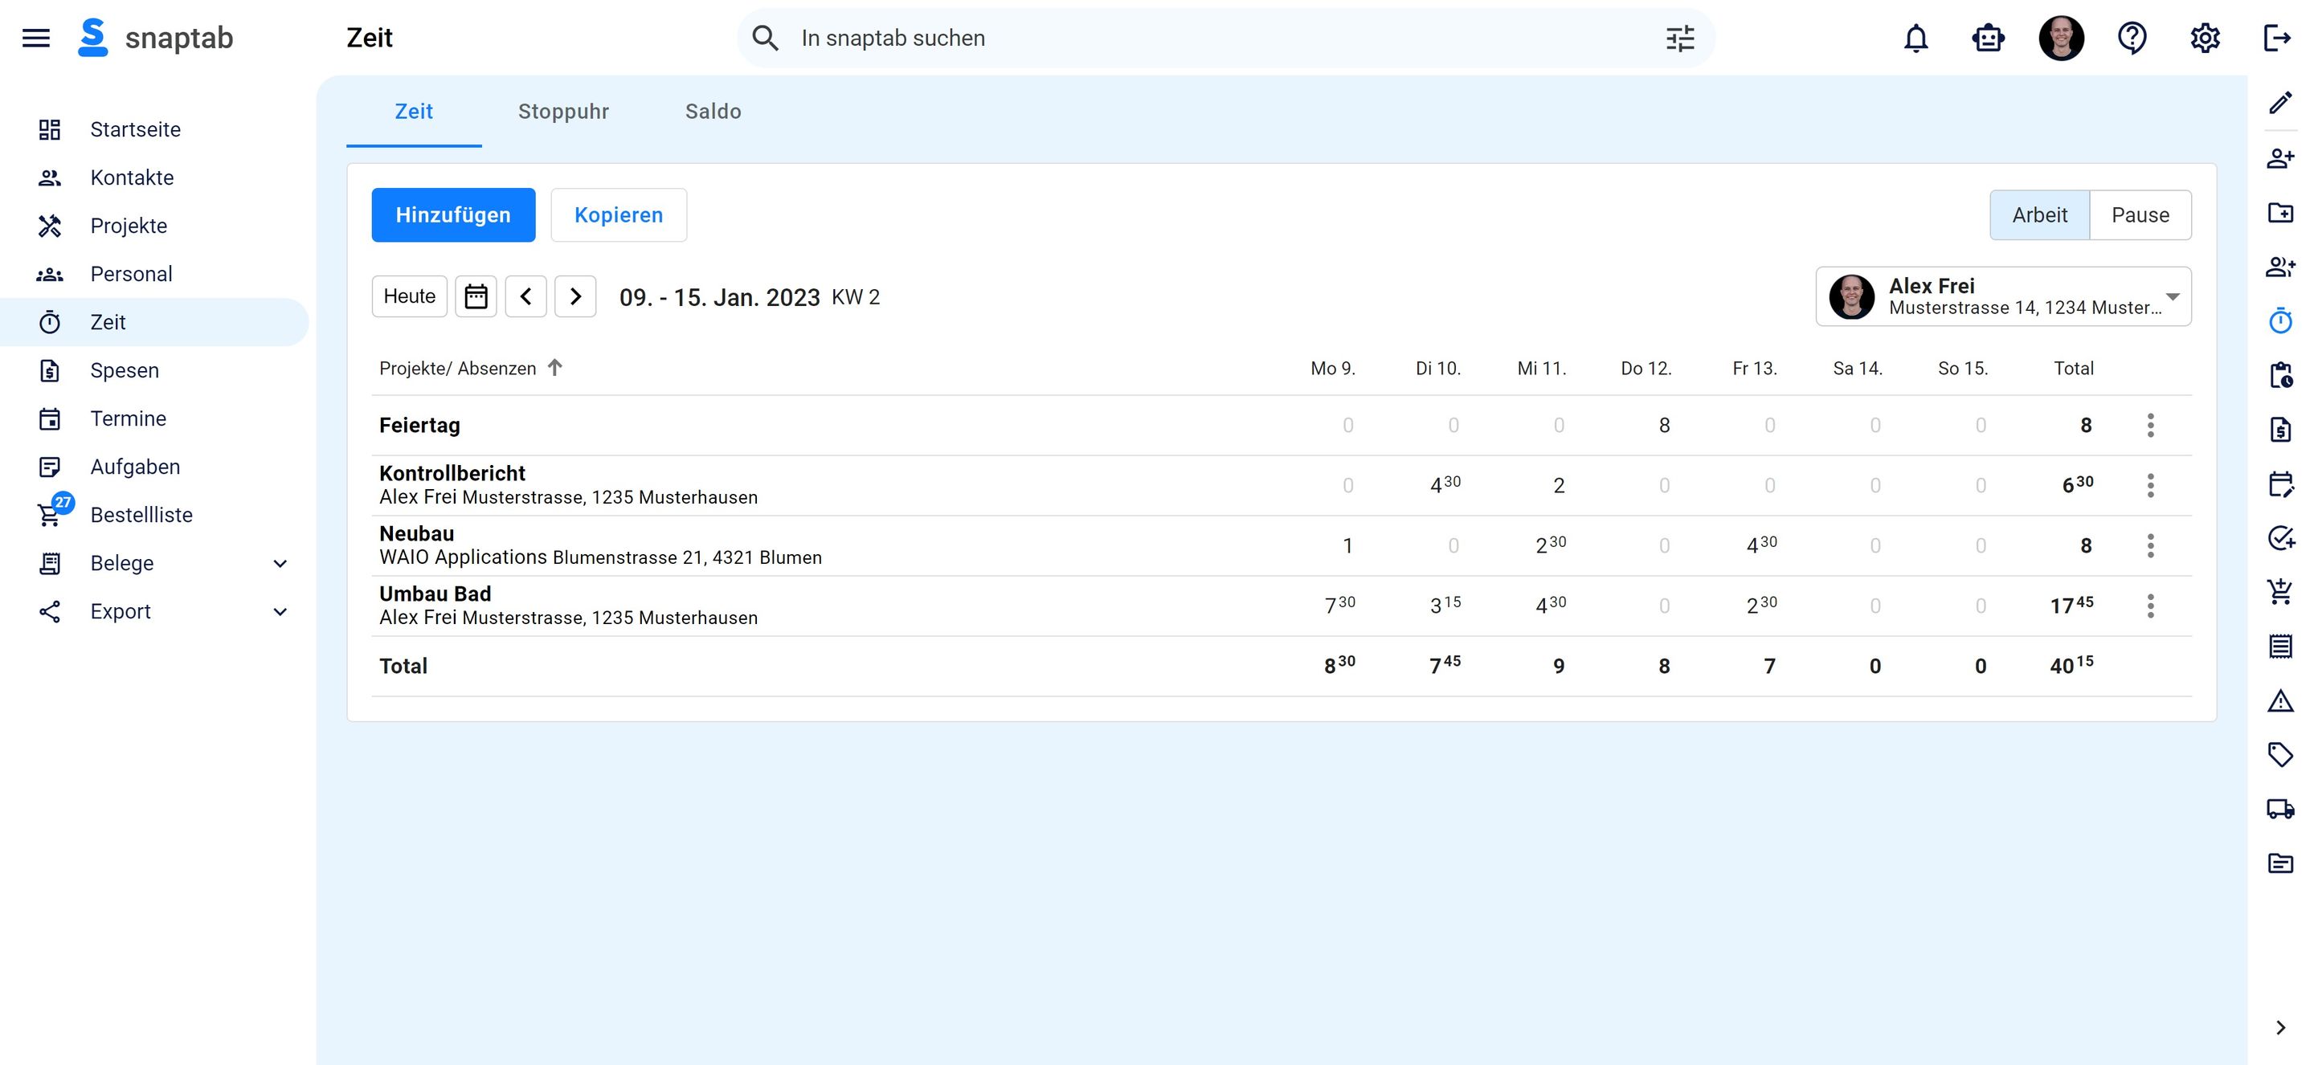Open settings gear icon
The height and width of the screenshot is (1065, 2314).
2205,38
